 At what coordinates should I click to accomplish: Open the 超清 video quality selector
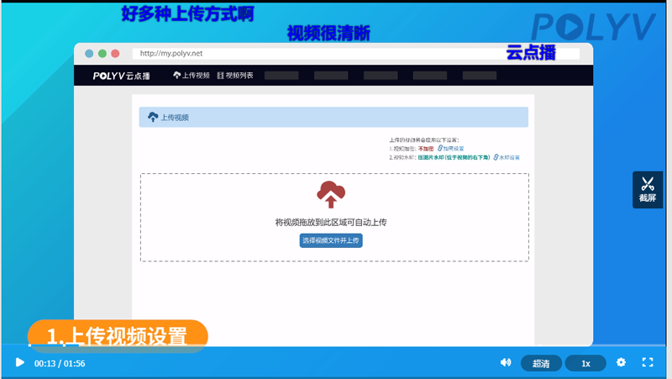[541, 363]
